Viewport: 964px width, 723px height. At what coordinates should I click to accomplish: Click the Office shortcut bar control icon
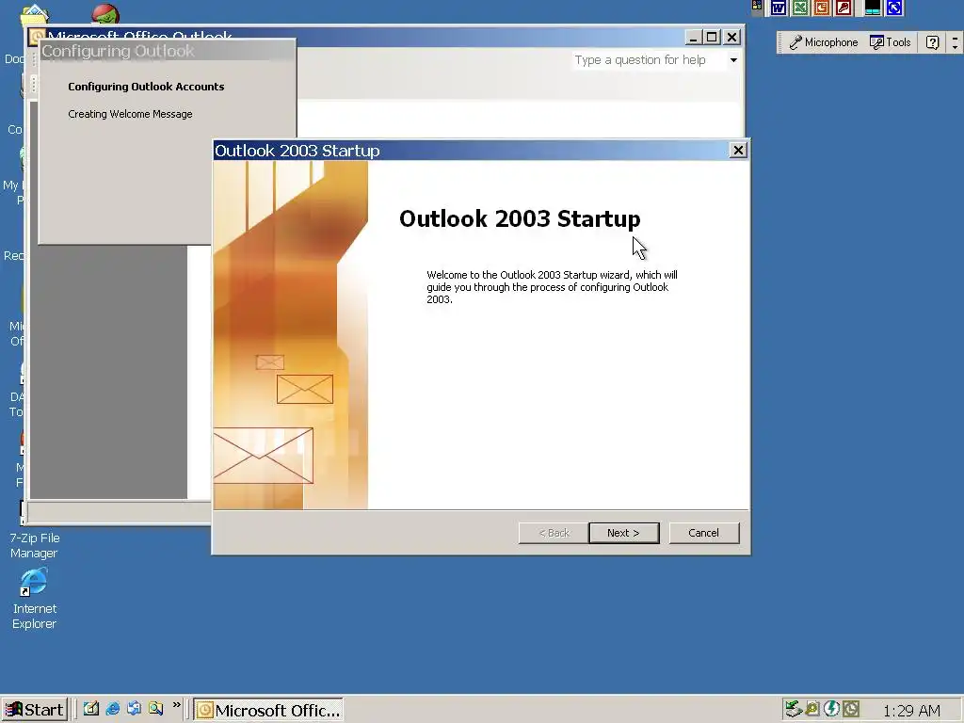coord(757,7)
